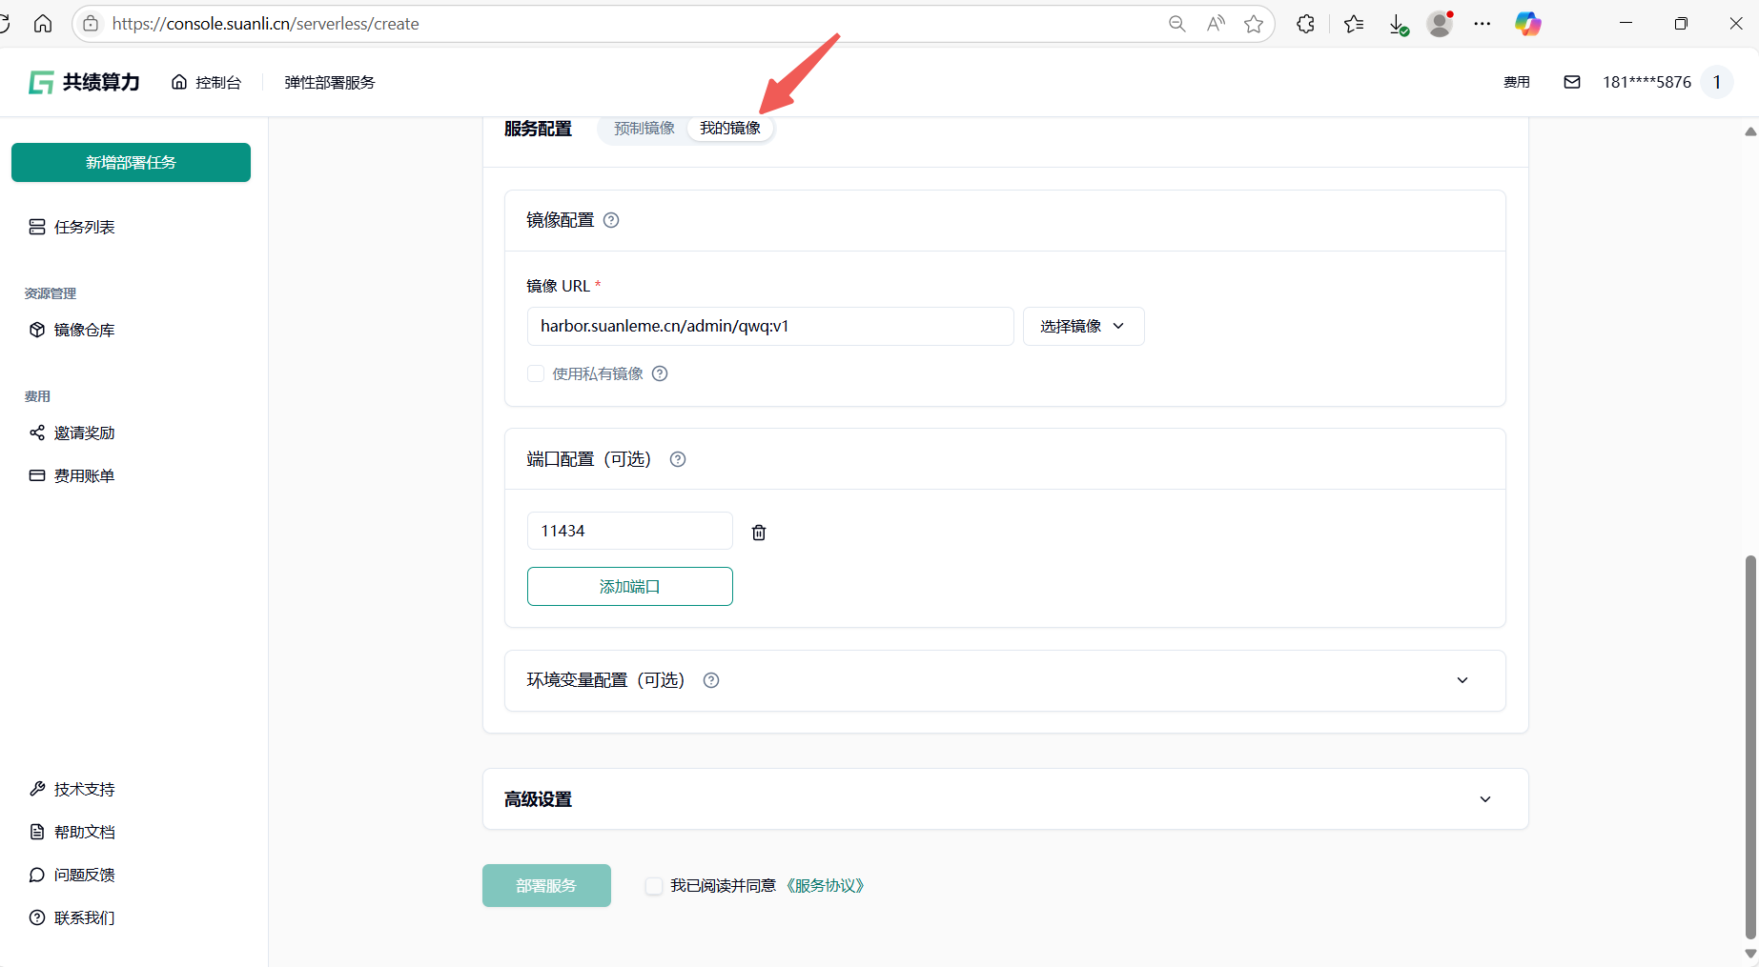Switch to 预制镜像 tab
The width and height of the screenshot is (1759, 967).
tap(644, 128)
